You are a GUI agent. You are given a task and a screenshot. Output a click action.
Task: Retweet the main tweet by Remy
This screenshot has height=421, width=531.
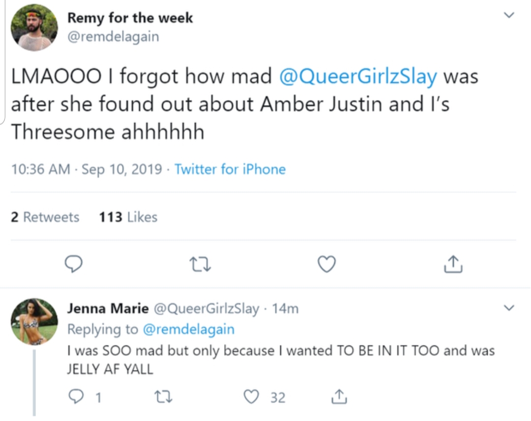(200, 265)
